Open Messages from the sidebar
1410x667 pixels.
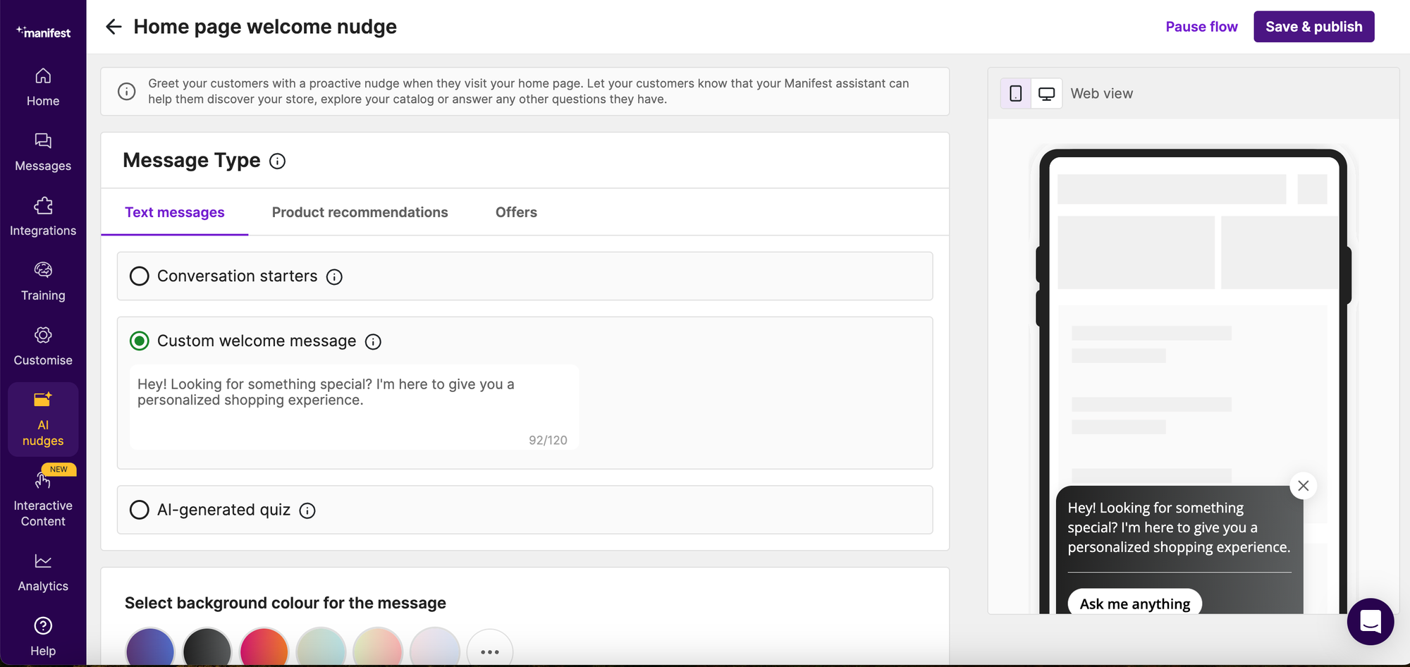click(43, 151)
